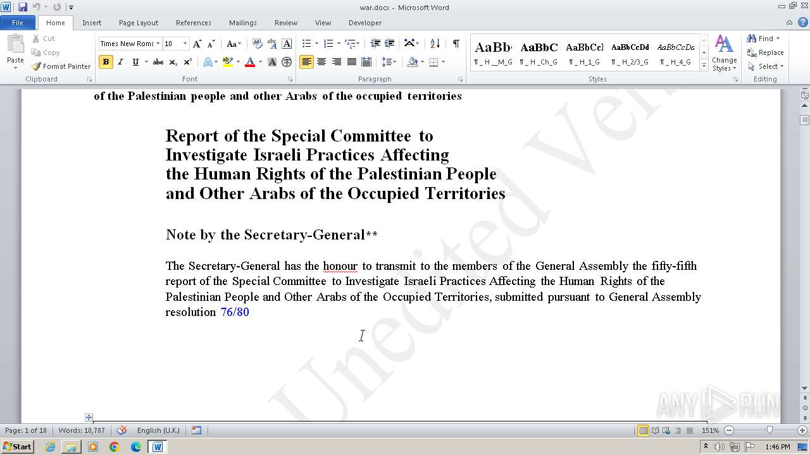Toggle Superscript formatting

click(187, 62)
